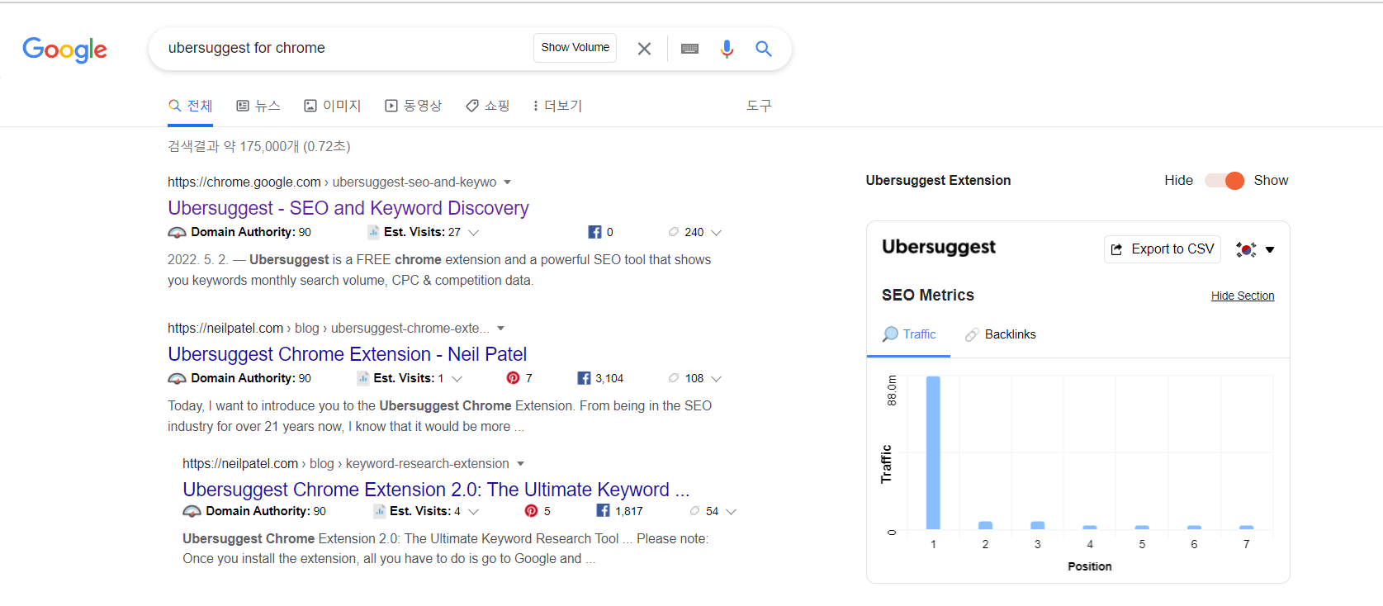The height and width of the screenshot is (606, 1383).
Task: Expand options arrow next to ubersuggest-chrome-exte URL
Action: pos(500,328)
